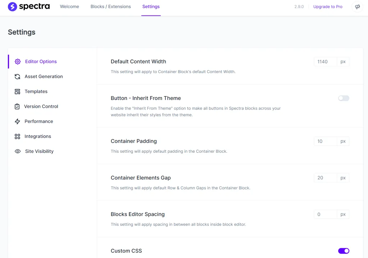The width and height of the screenshot is (368, 258).
Task: Open the What's New megaphone icon
Action: [357, 7]
